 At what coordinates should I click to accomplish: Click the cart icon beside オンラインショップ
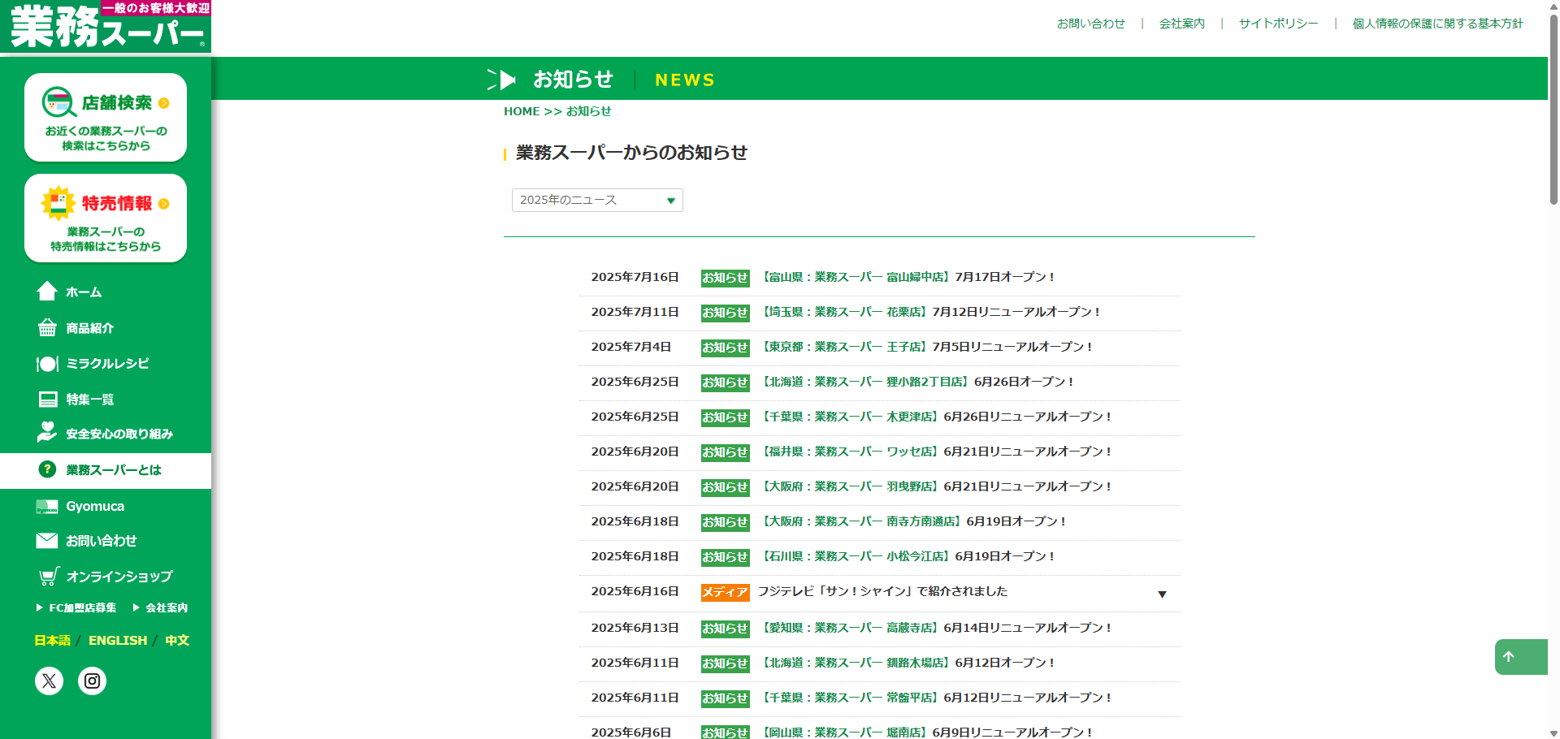pos(50,576)
